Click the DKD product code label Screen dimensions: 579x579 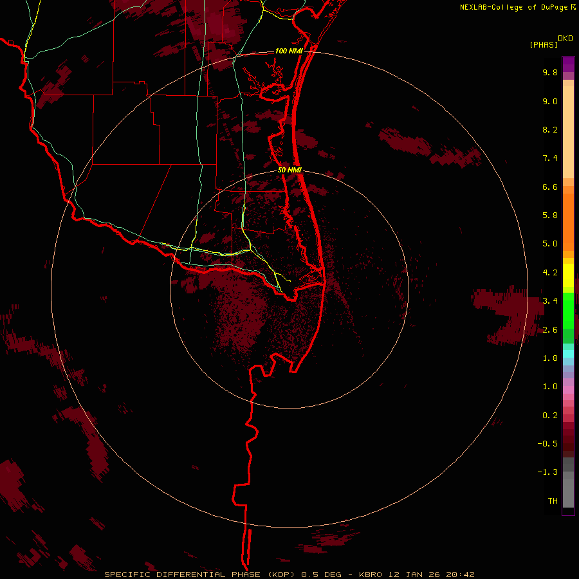(565, 39)
